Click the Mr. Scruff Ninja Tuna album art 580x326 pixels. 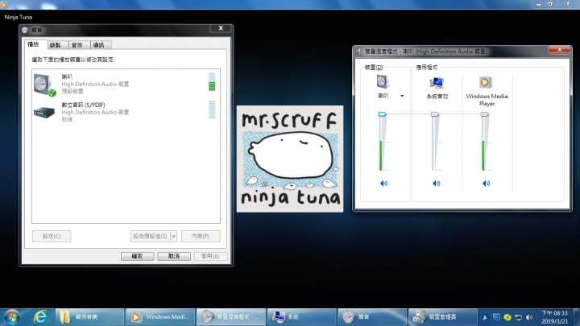click(x=290, y=159)
